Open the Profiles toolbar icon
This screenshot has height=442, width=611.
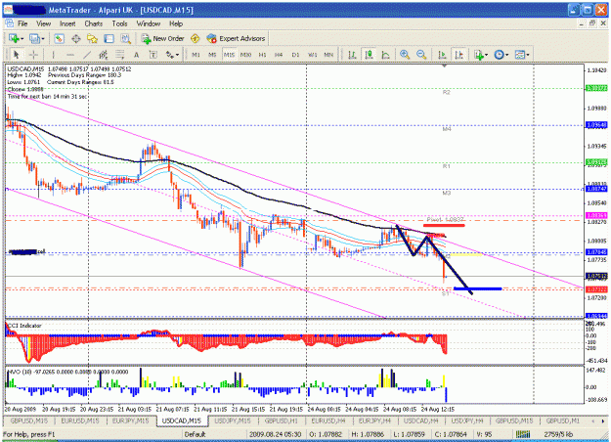34,38
